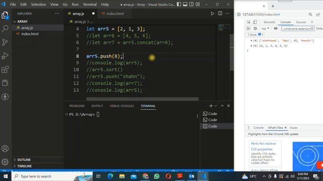This screenshot has height=181, width=323.
Task: Open the Selection menu
Action: 38,5
